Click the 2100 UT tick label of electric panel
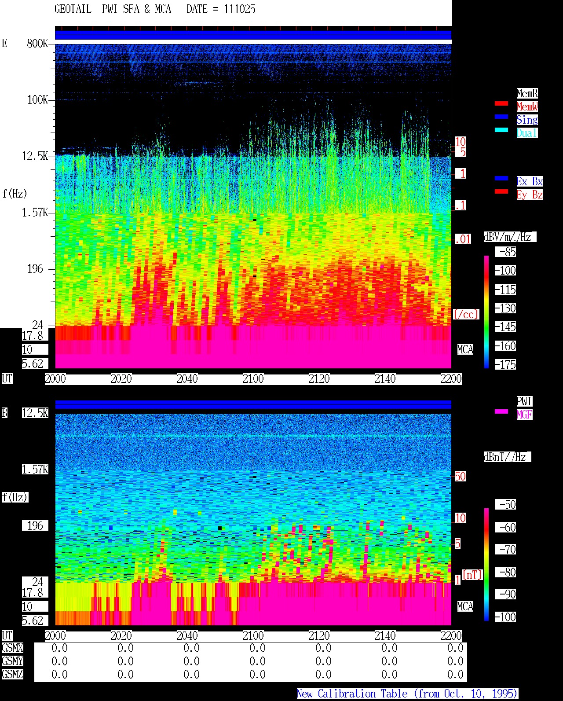The image size is (563, 701). tap(253, 378)
